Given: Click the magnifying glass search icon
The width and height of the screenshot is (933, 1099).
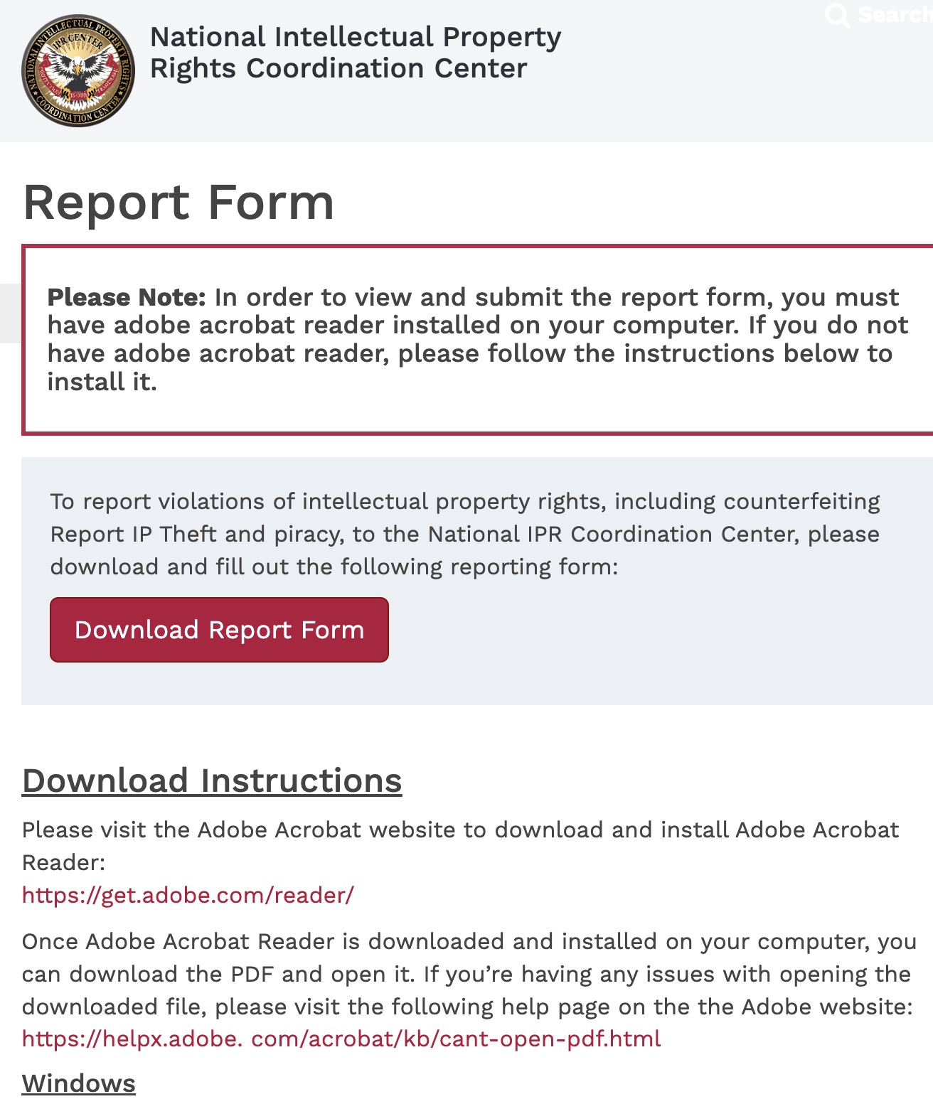Looking at the screenshot, I should tap(837, 15).
